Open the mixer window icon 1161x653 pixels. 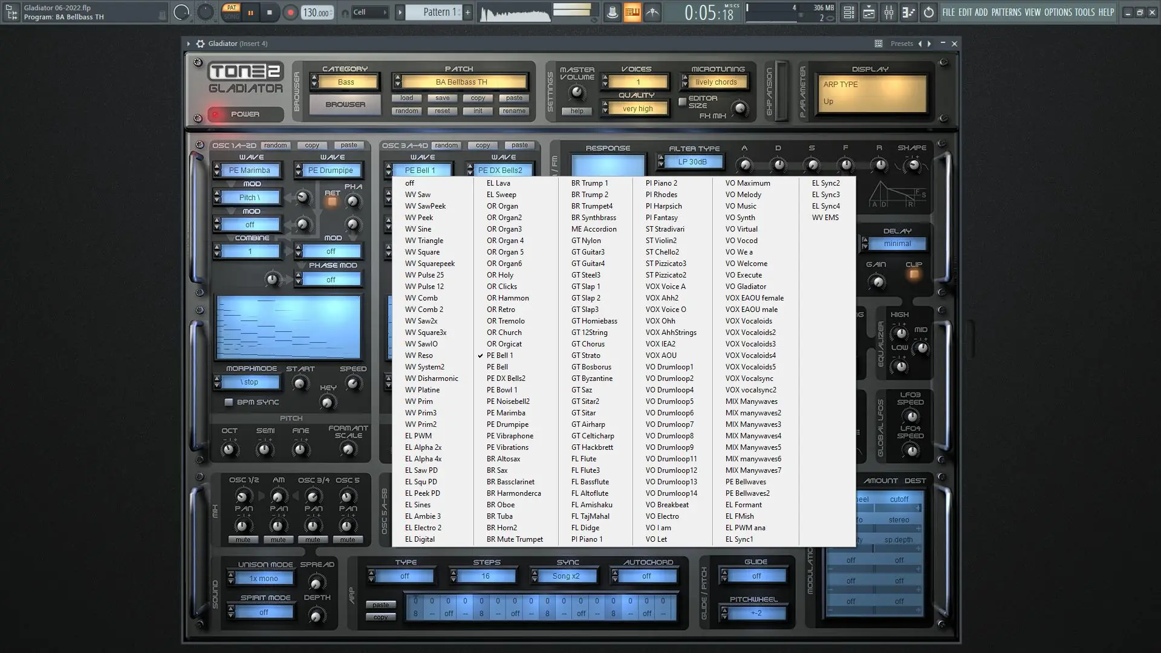(888, 13)
